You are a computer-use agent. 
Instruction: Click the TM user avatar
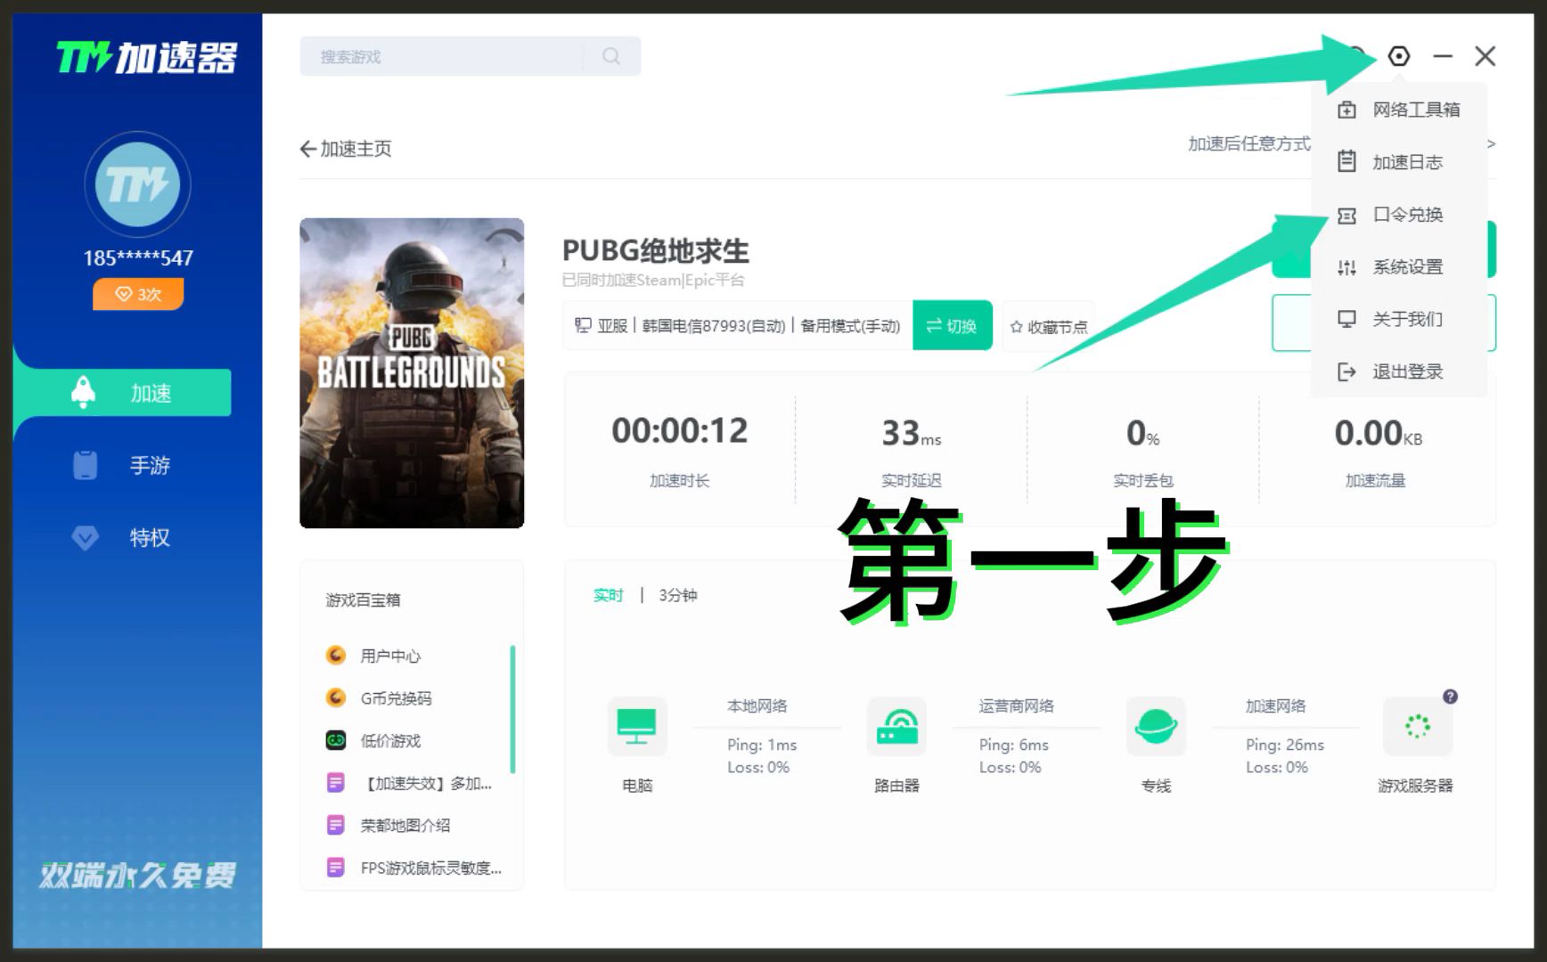tap(137, 184)
